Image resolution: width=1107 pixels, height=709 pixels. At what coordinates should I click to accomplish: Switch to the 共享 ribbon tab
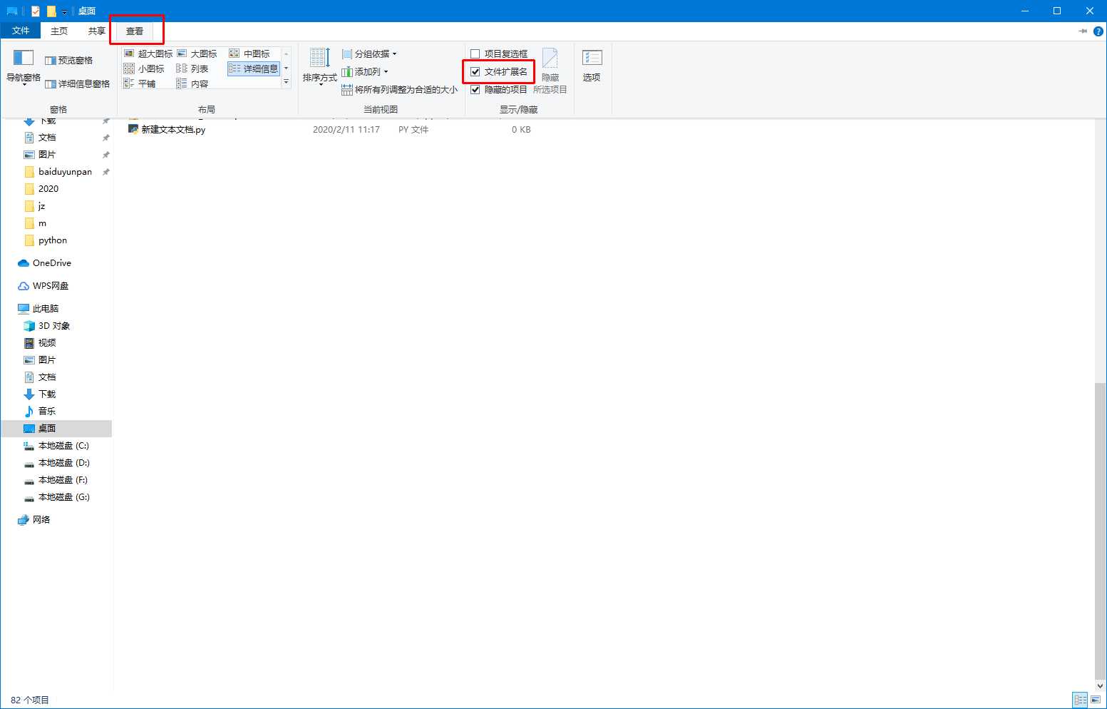coord(96,31)
